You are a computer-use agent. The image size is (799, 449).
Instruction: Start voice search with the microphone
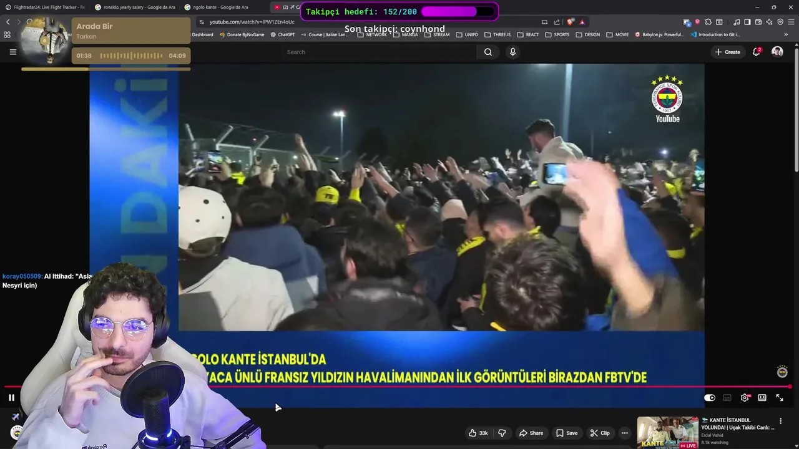[512, 52]
